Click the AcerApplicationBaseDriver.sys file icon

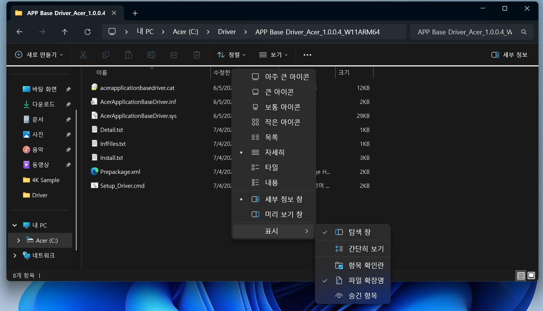(95, 116)
